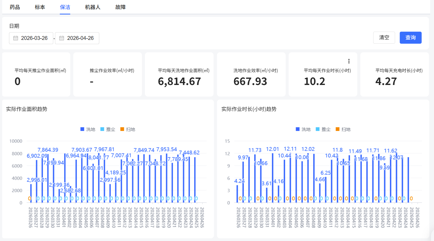The height and width of the screenshot is (241, 434).
Task: Toggle 推尘 legend in duration trend chart
Action: (323, 129)
